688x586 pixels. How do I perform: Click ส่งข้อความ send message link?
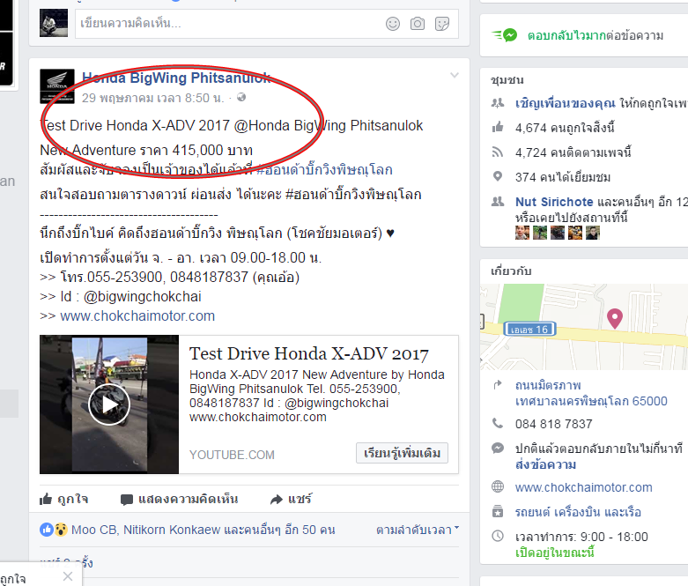pos(545,465)
